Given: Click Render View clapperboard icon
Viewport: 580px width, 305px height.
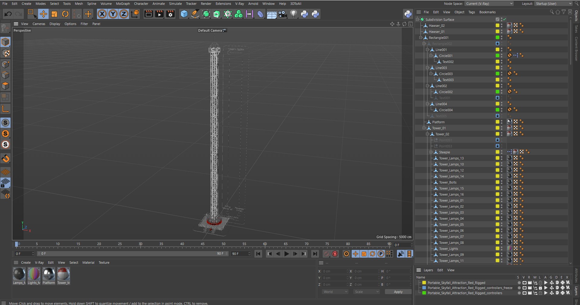Looking at the screenshot, I should [148, 14].
